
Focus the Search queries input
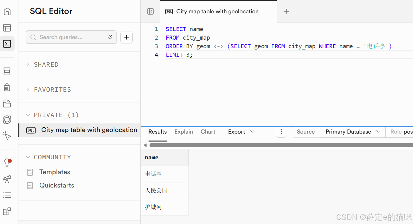tap(71, 37)
